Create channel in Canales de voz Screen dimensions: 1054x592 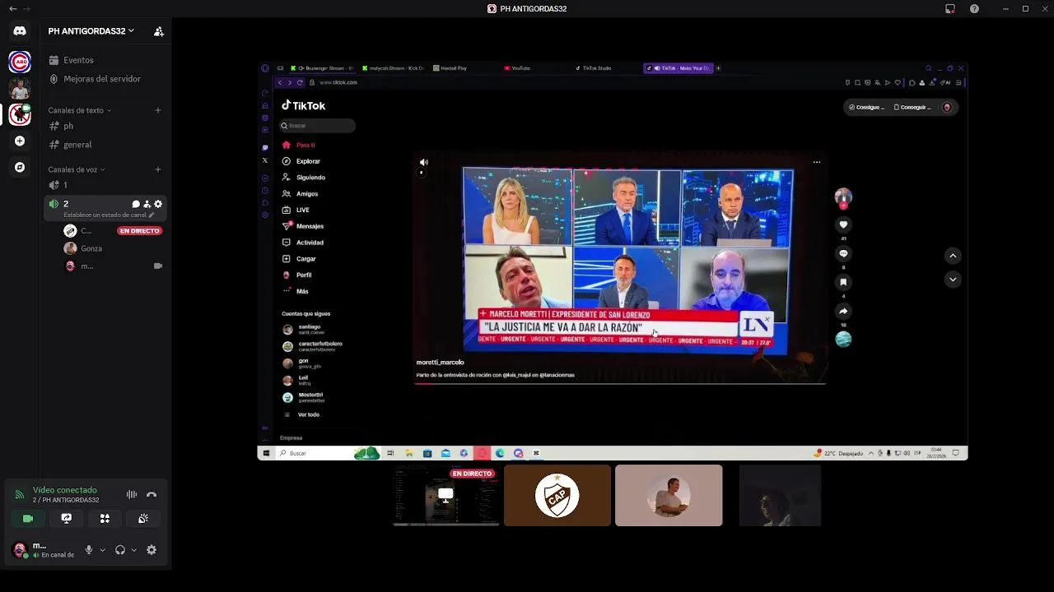(x=158, y=169)
